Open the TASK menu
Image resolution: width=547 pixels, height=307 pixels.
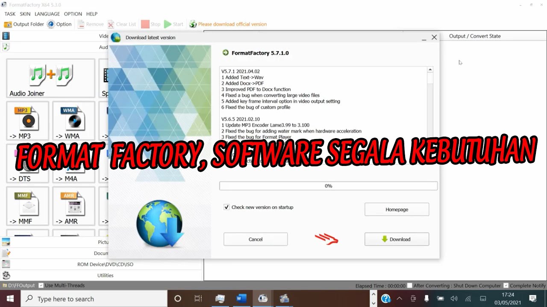10,14
